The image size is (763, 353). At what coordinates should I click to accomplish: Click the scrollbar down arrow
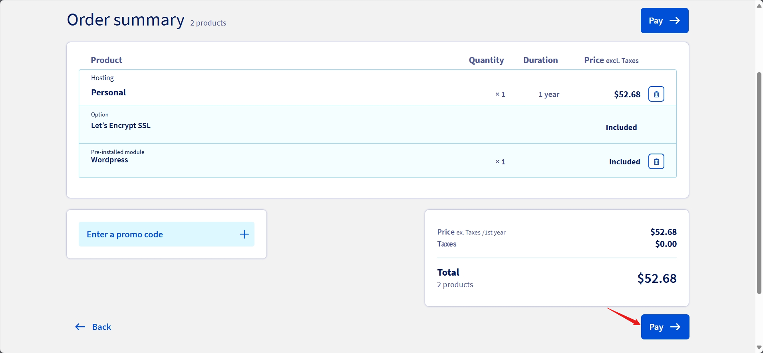pos(759,348)
